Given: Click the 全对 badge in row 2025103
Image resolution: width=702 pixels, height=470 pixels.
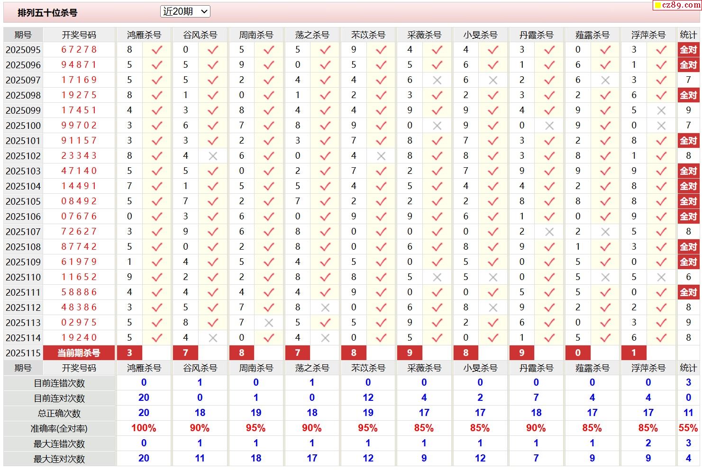Looking at the screenshot, I should [x=688, y=171].
